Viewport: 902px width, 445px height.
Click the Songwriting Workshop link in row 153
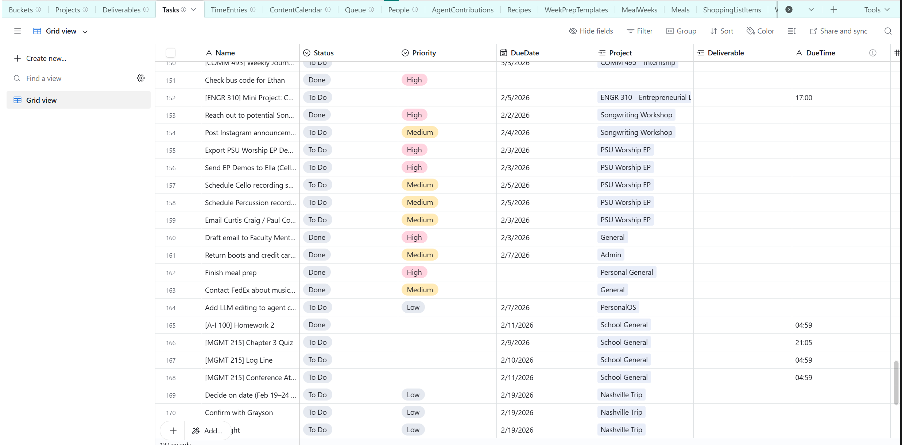pos(636,115)
